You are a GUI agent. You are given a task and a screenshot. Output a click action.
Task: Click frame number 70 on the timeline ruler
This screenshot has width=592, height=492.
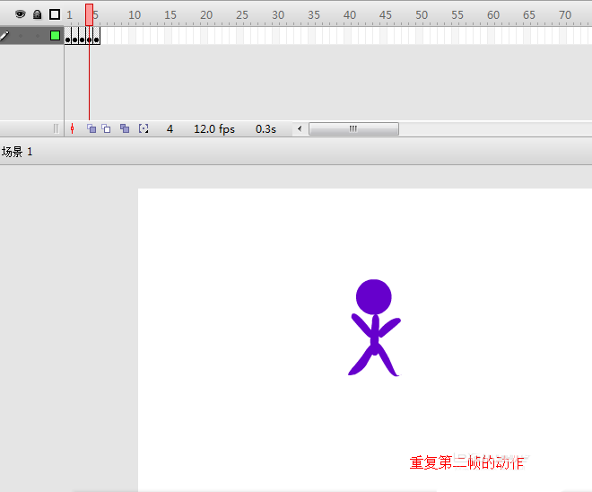[x=565, y=15]
